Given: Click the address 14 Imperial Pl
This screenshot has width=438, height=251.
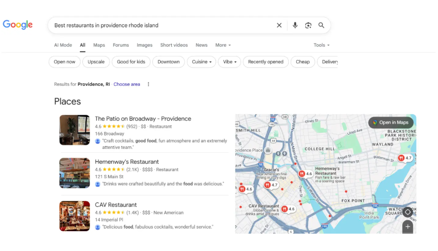Looking at the screenshot, I should coord(109,220).
